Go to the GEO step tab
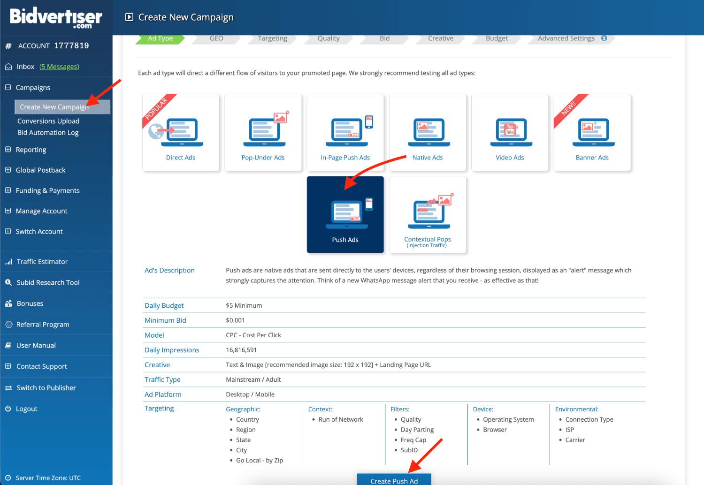Viewport: 704px width, 485px height. tap(216, 38)
